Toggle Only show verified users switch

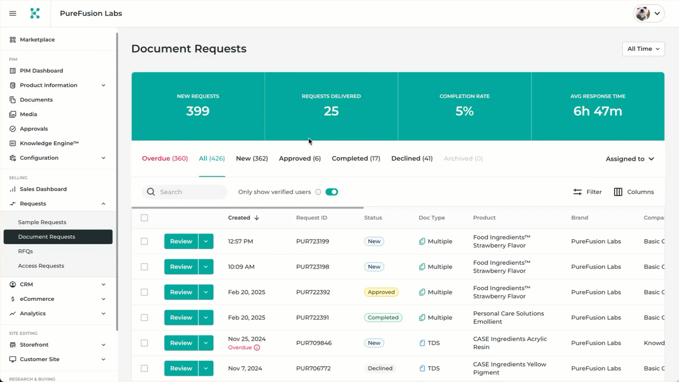click(332, 192)
